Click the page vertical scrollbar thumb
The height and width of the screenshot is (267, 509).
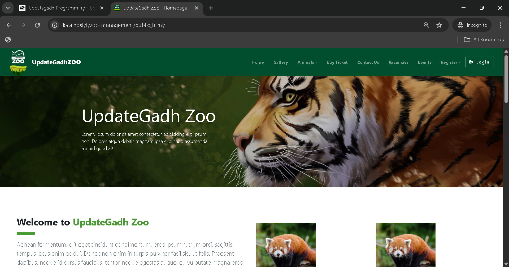[x=506, y=79]
